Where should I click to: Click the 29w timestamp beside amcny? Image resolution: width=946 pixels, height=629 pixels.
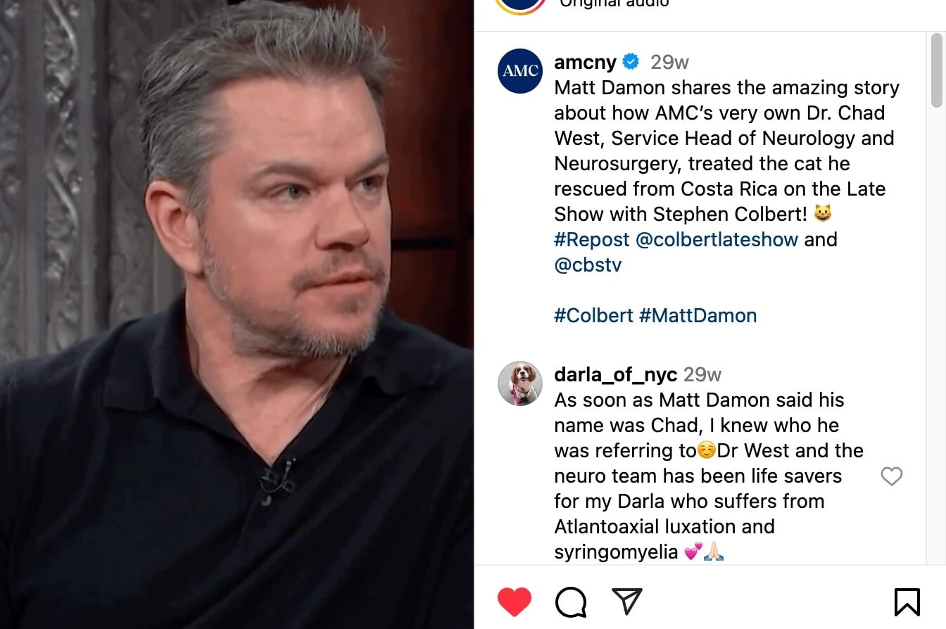pos(669,62)
